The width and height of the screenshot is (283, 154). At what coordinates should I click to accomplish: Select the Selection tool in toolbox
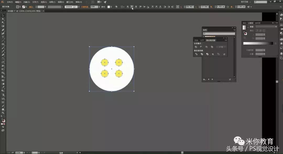[3, 15]
